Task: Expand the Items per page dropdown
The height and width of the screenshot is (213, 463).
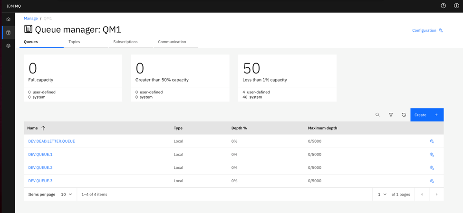Action: (x=67, y=194)
